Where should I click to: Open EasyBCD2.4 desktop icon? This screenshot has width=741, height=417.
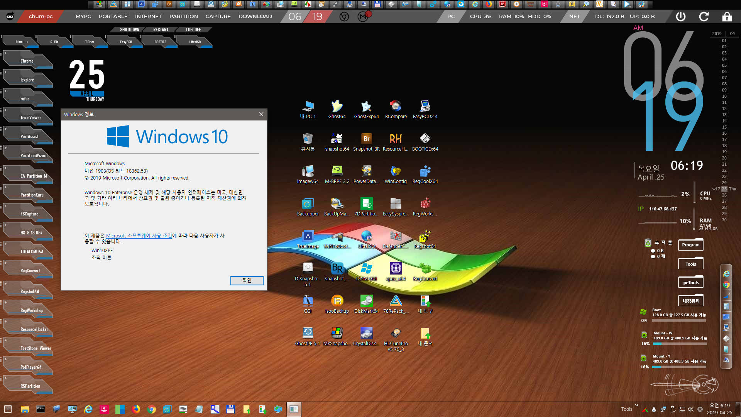coord(425,109)
